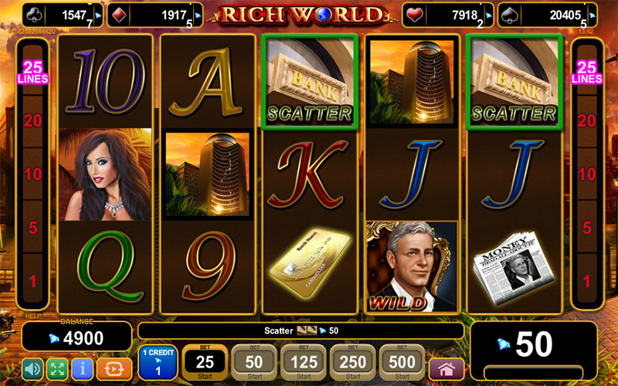Expand the spades jackpot arrow

click(x=590, y=15)
